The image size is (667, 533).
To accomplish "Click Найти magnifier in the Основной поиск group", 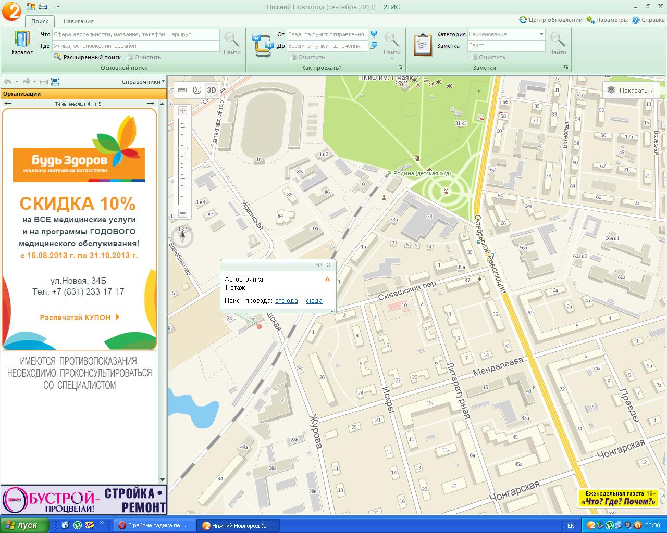I will point(232,43).
